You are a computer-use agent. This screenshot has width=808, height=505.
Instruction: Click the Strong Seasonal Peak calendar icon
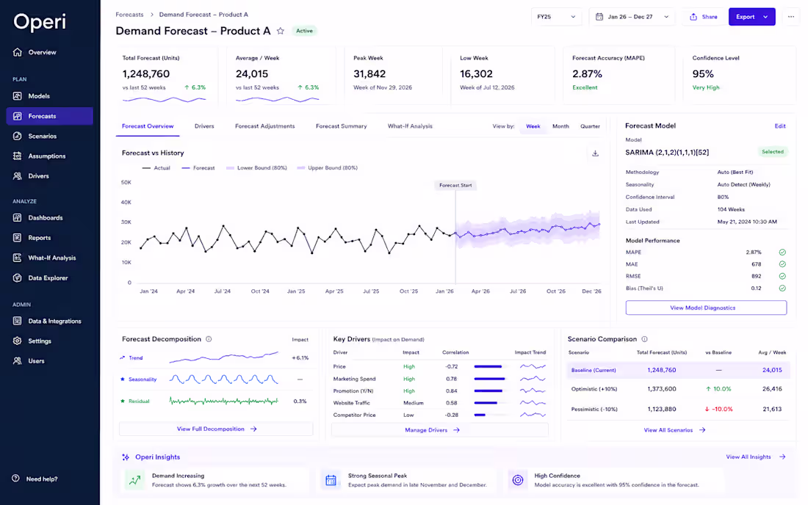coord(331,480)
